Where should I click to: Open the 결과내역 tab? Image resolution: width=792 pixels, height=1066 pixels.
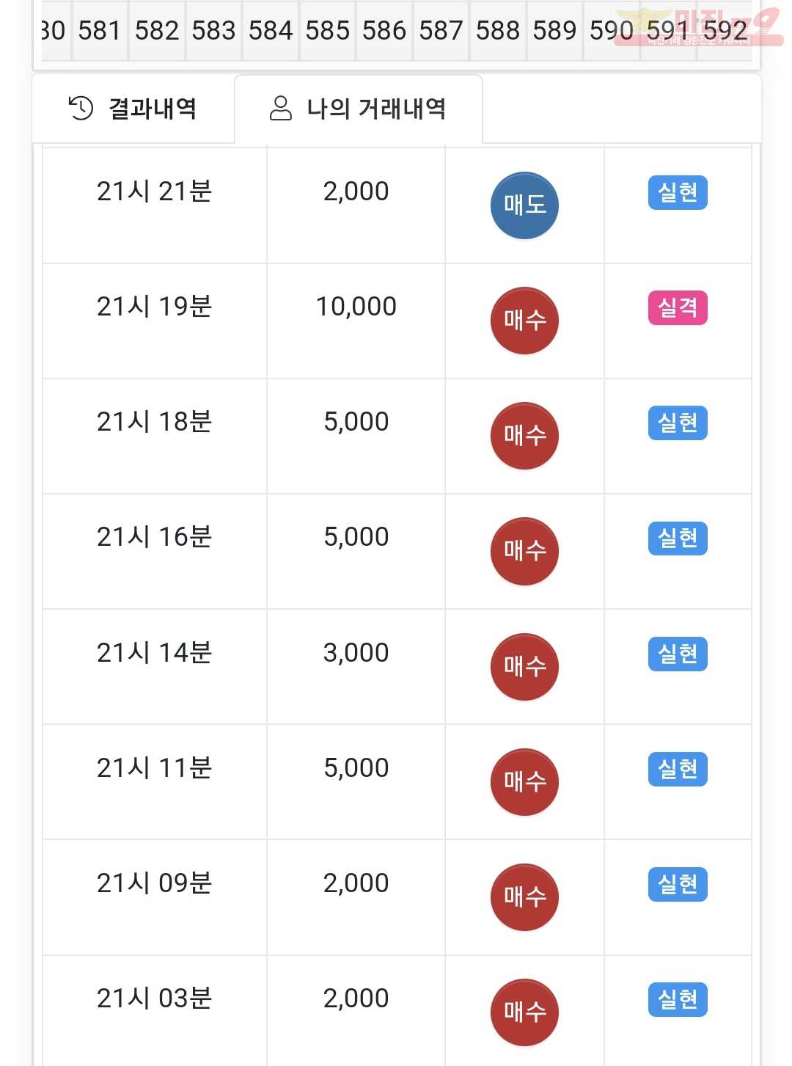tap(133, 109)
